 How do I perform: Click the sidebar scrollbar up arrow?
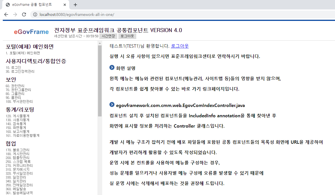[100, 43]
